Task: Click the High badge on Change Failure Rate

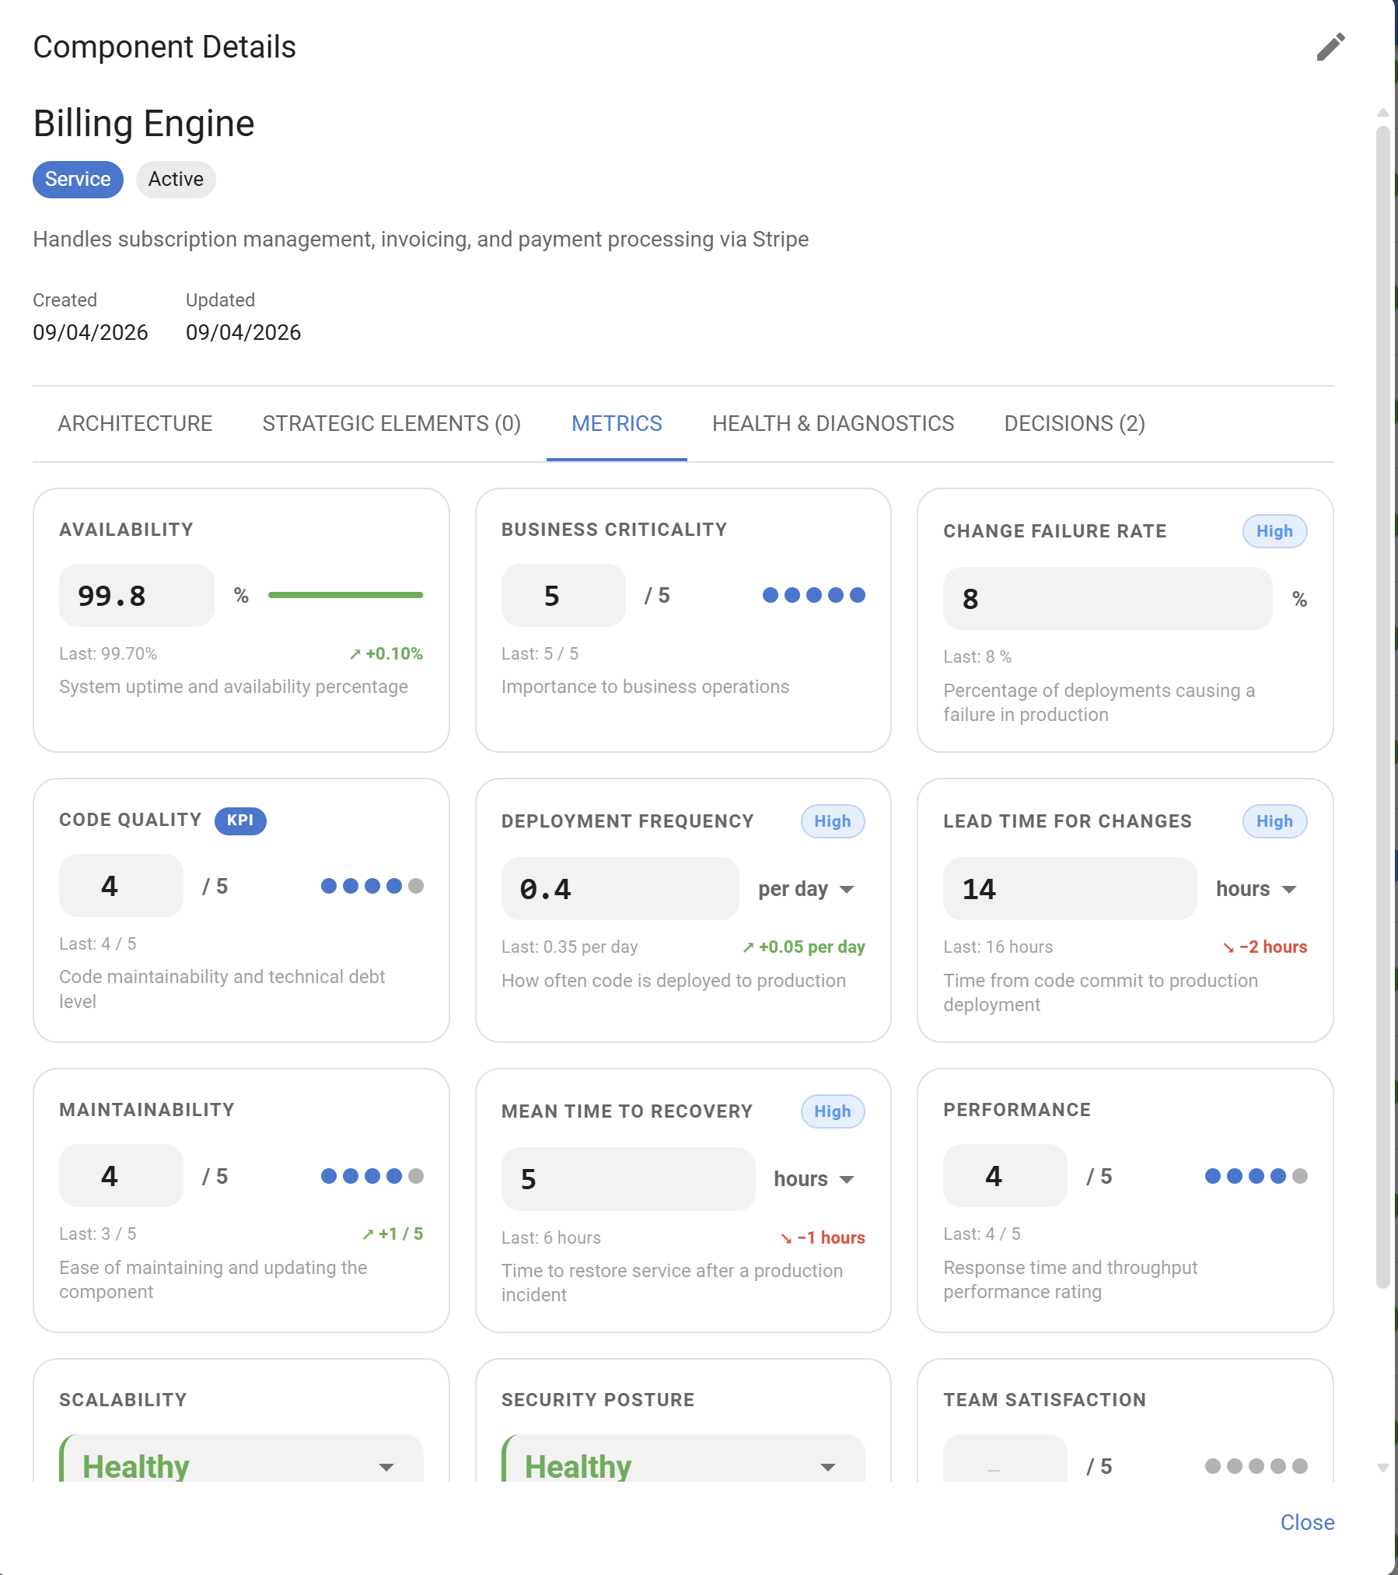Action: click(1274, 531)
